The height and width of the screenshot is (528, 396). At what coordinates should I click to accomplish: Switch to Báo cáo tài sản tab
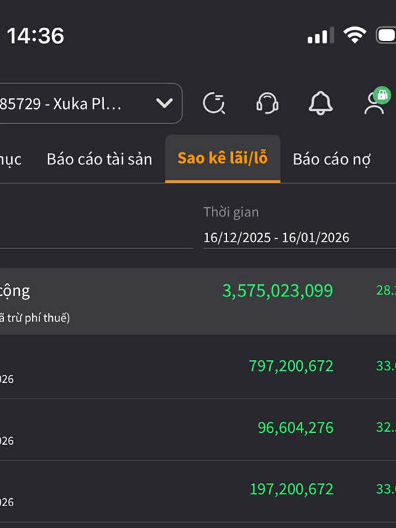99,159
